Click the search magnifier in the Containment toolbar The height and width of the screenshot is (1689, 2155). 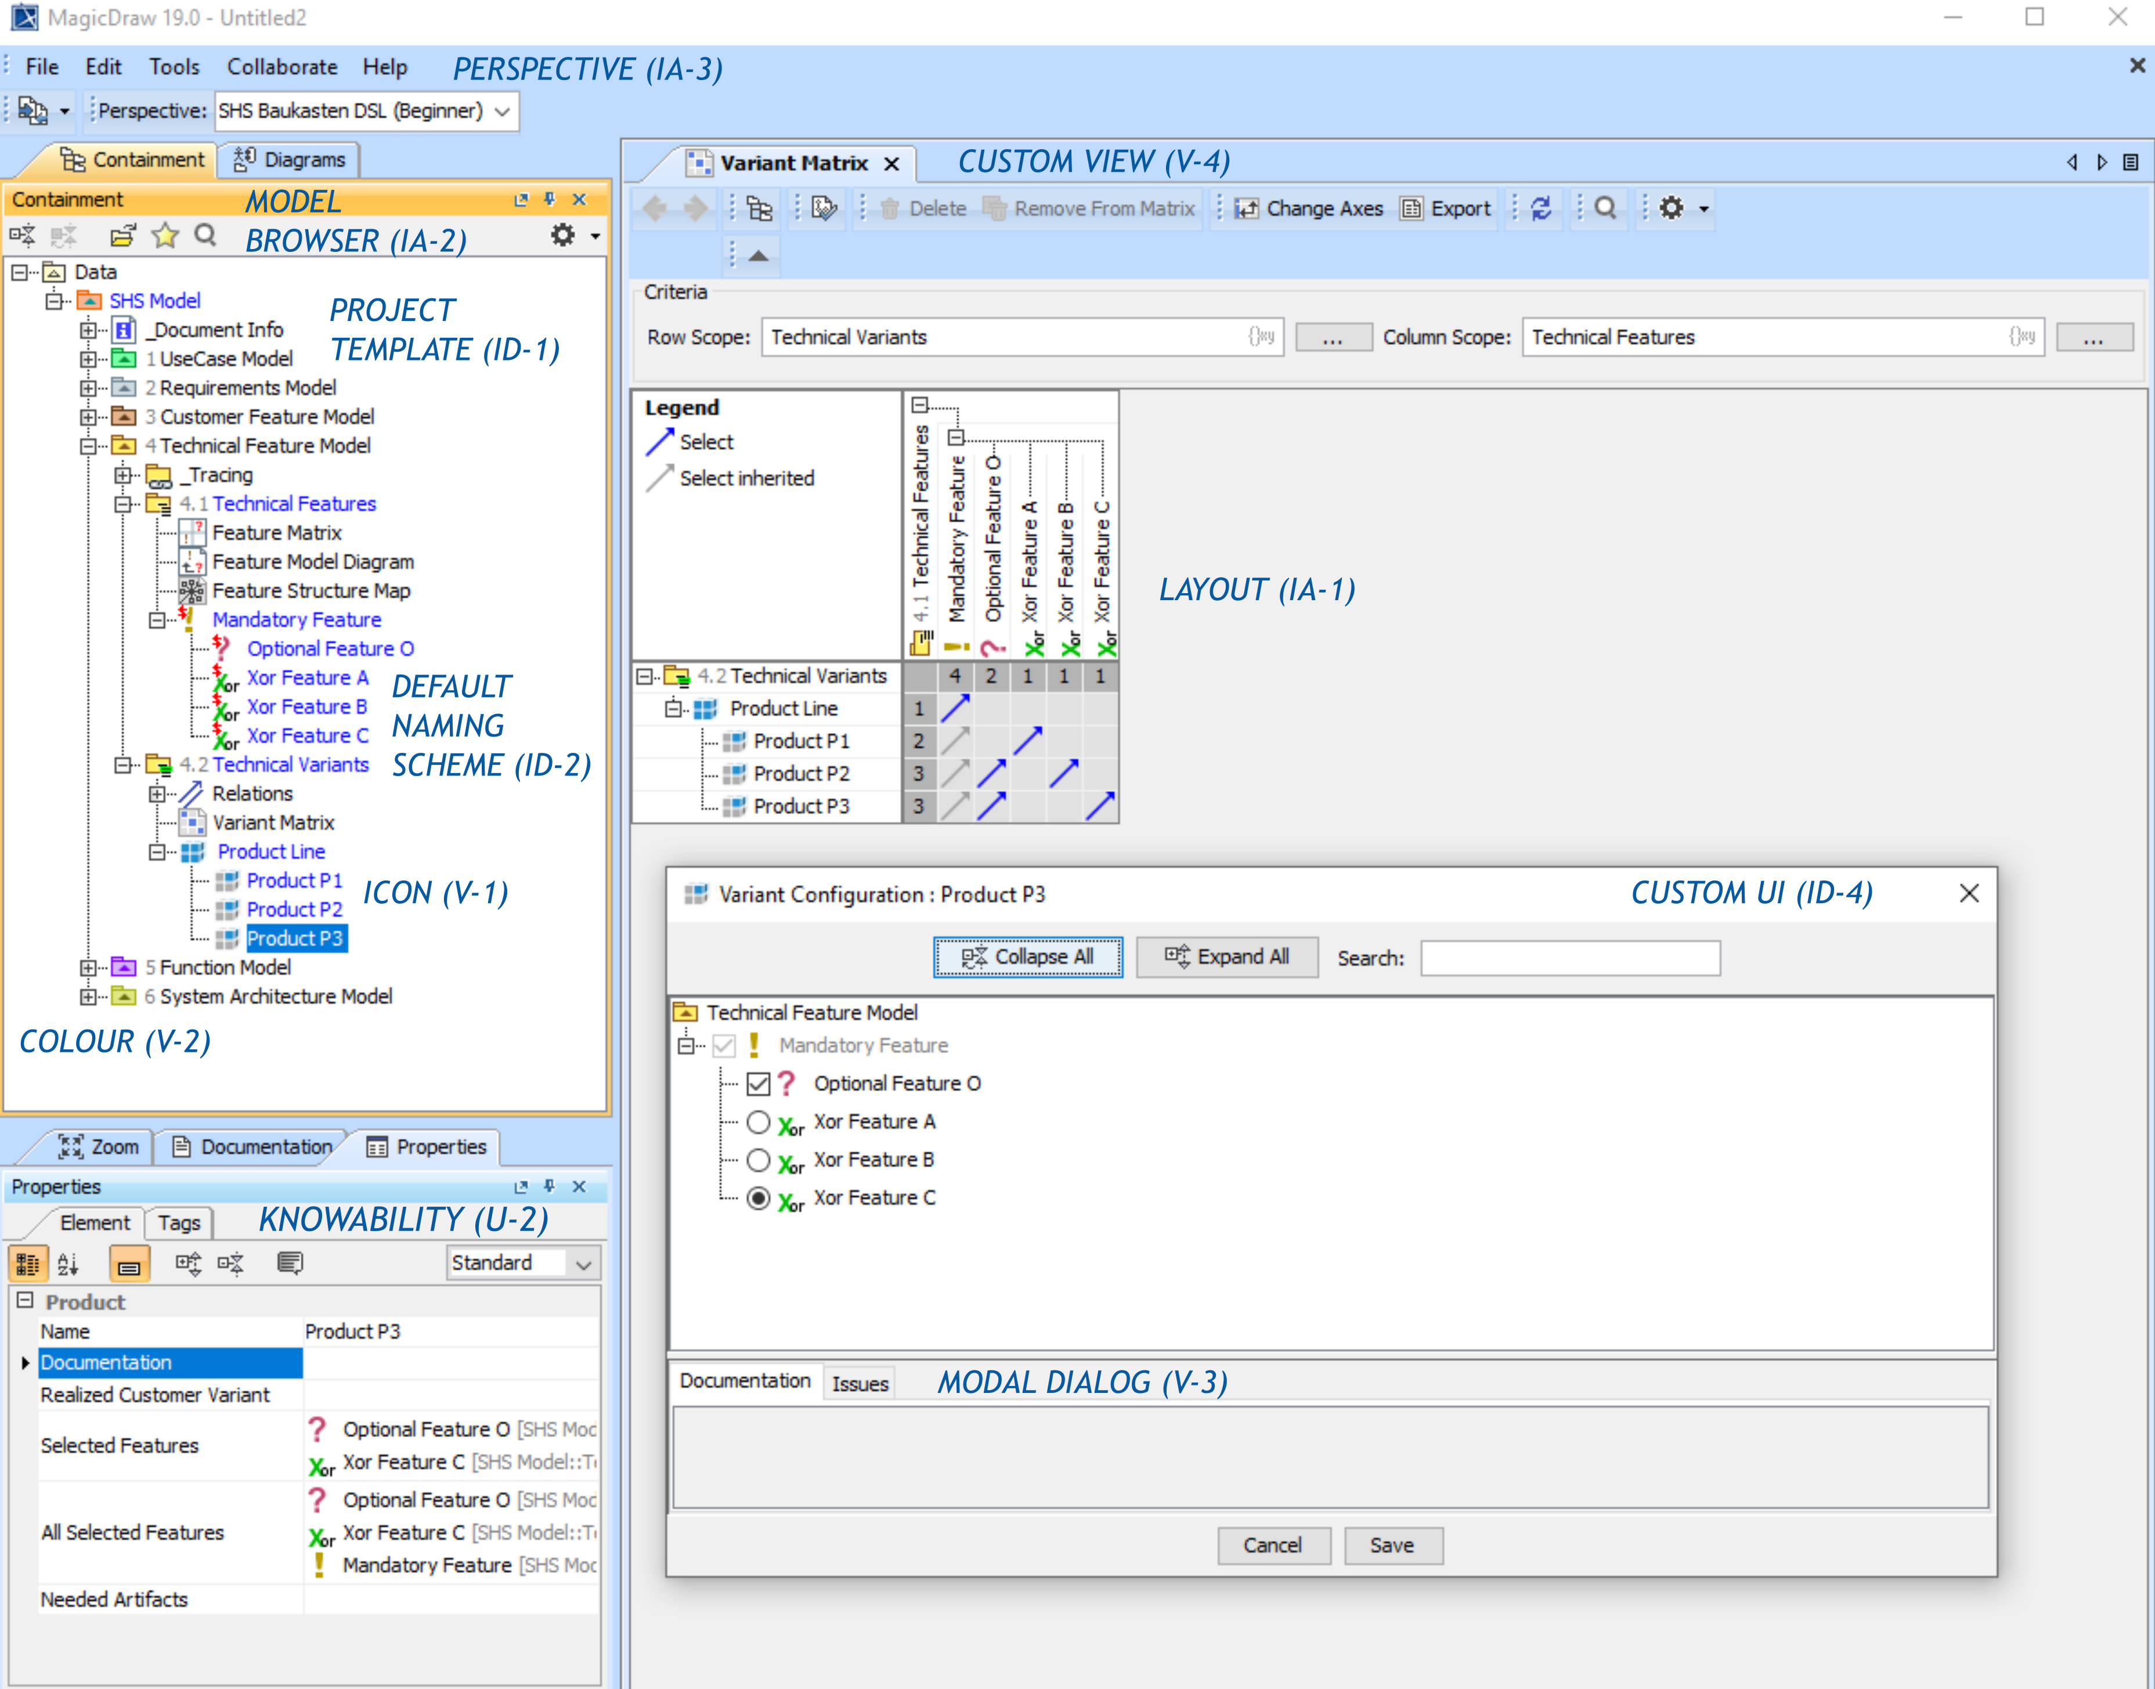(205, 235)
